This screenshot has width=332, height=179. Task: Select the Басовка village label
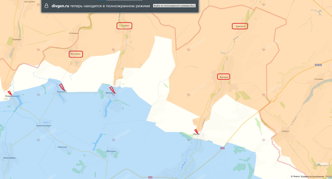(x=224, y=77)
